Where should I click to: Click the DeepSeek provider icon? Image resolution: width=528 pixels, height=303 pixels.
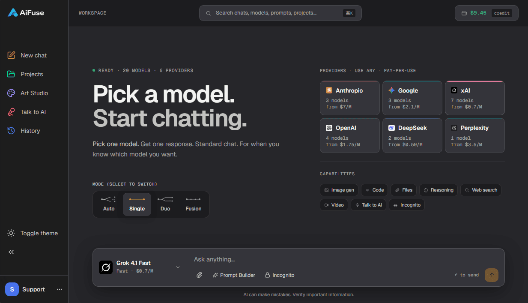[x=391, y=128]
